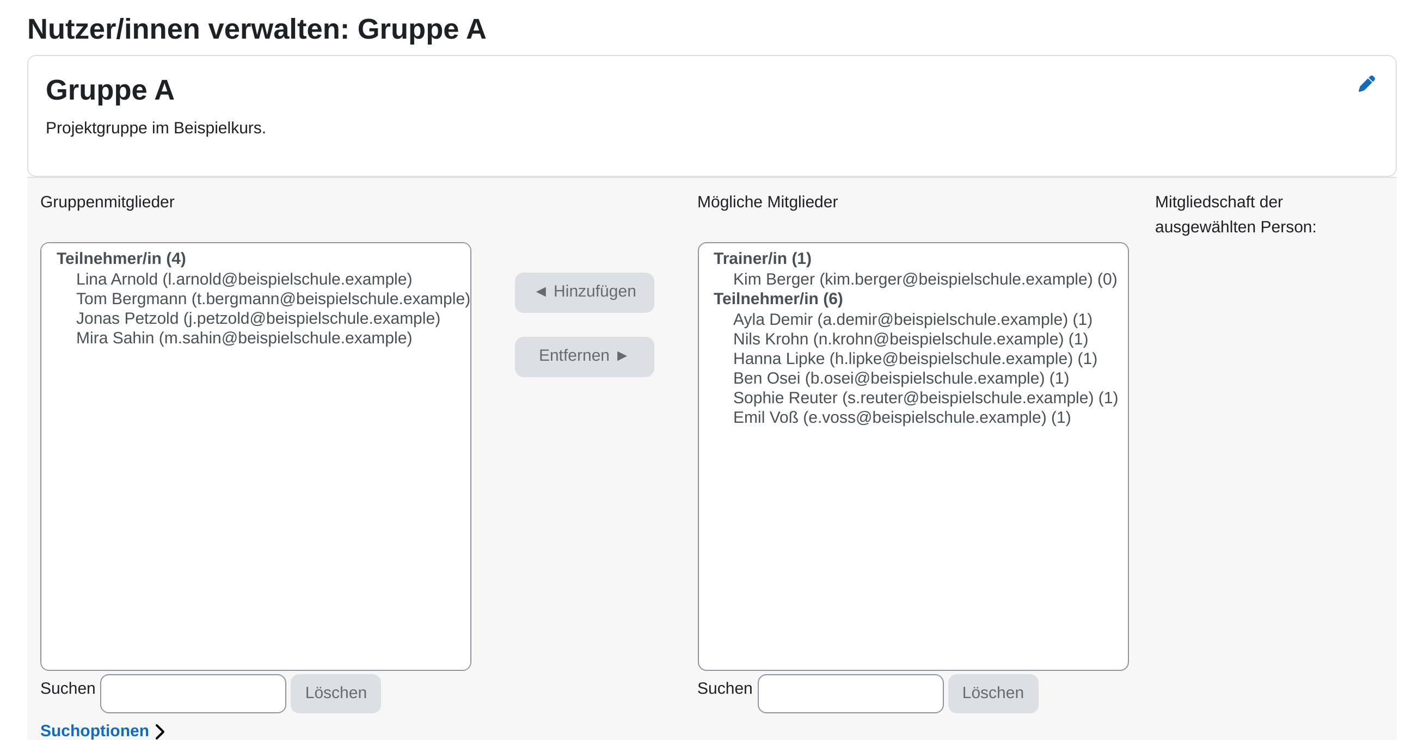Click the Gruppe A heading in the card
Viewport: 1424px width, 740px height.
pyautogui.click(x=109, y=90)
